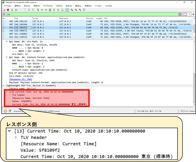Sort by the Protocol column header
This screenshot has width=196, height=162.
coord(90,18)
